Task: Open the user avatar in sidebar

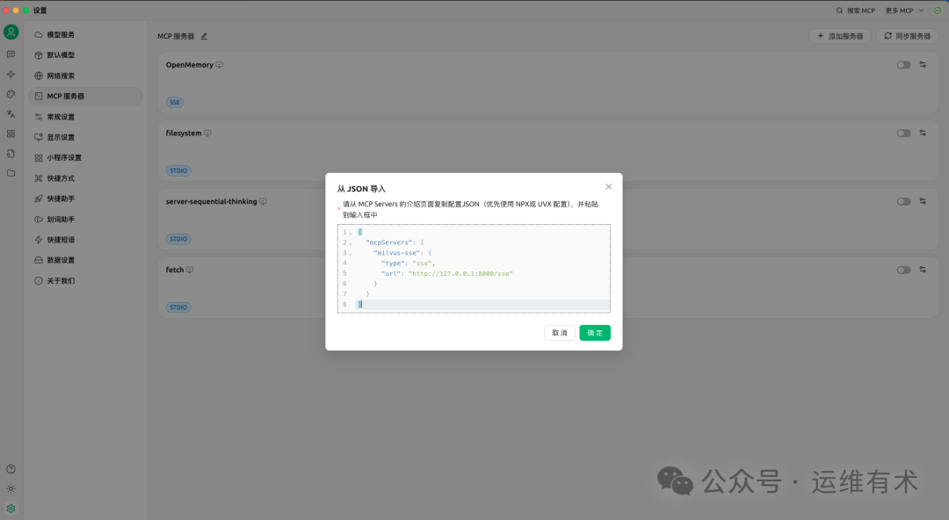Action: (11, 32)
